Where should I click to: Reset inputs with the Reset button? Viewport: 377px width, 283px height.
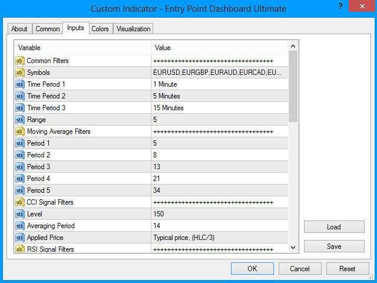[348, 269]
